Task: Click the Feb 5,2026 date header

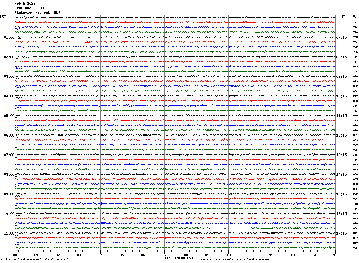Action: coord(25,4)
